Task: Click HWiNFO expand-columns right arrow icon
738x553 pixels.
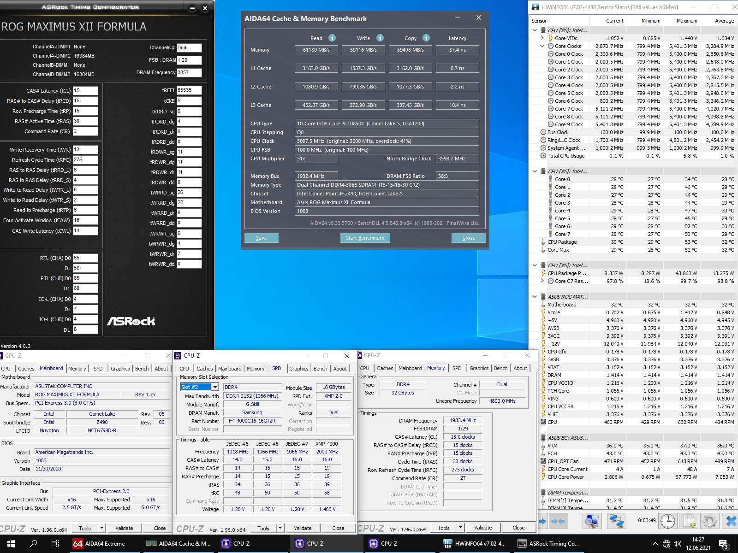Action: pyautogui.click(x=542, y=521)
